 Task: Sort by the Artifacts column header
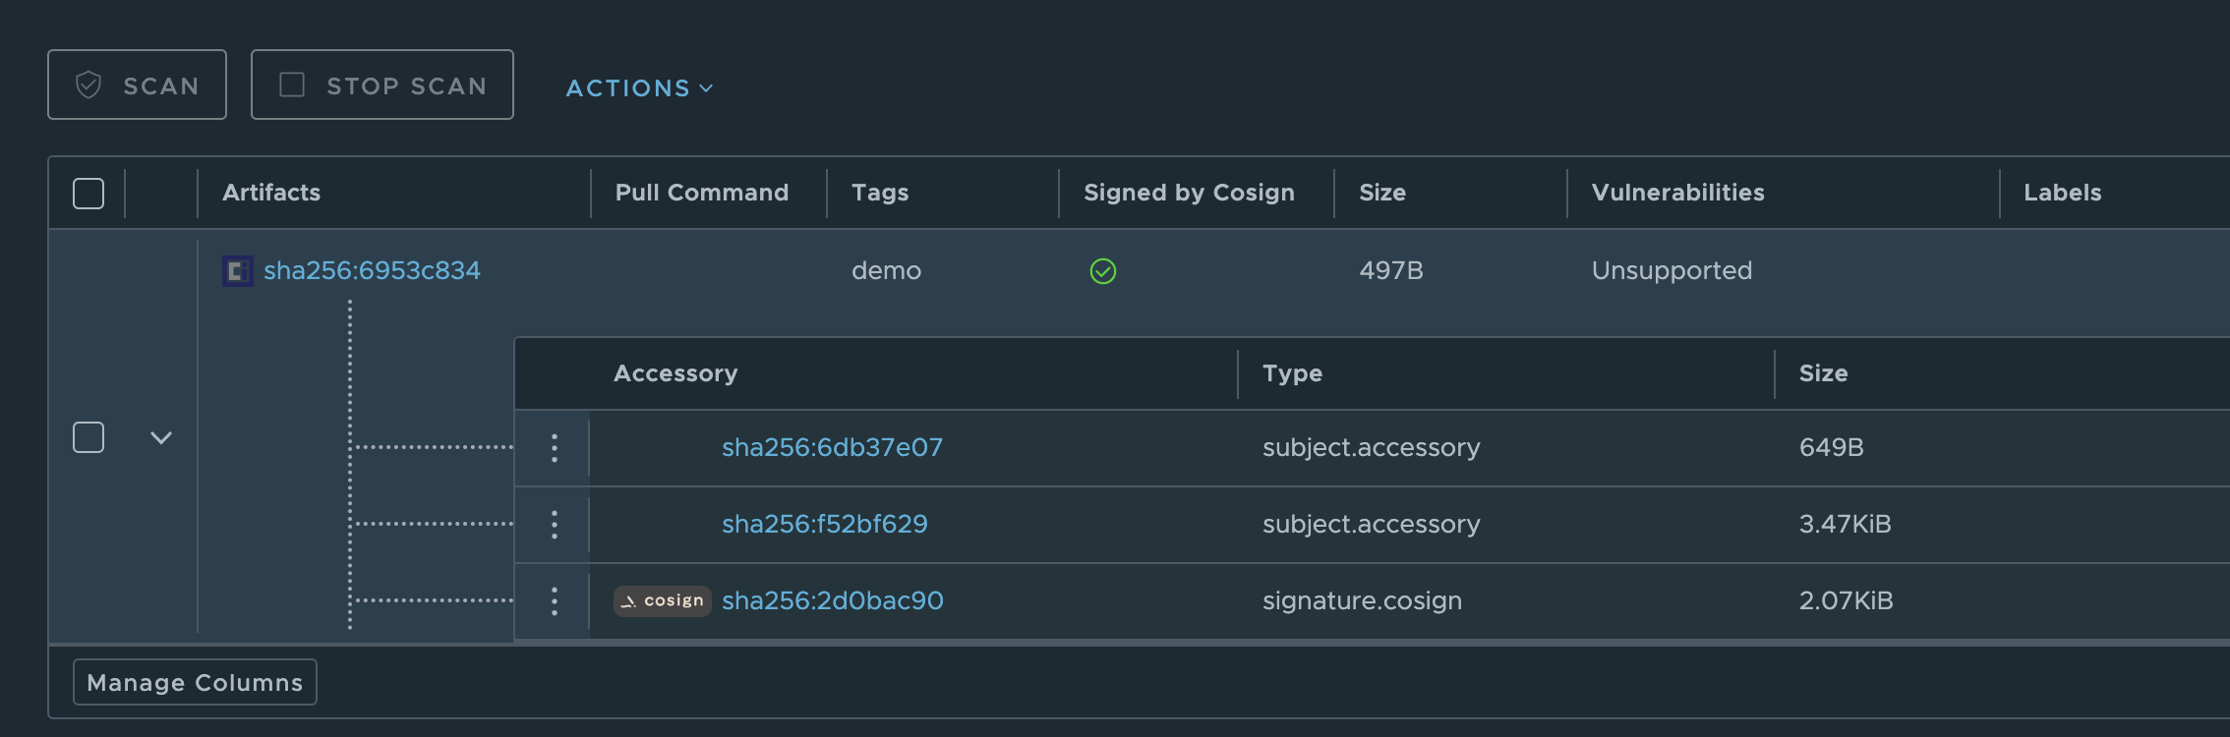(271, 193)
